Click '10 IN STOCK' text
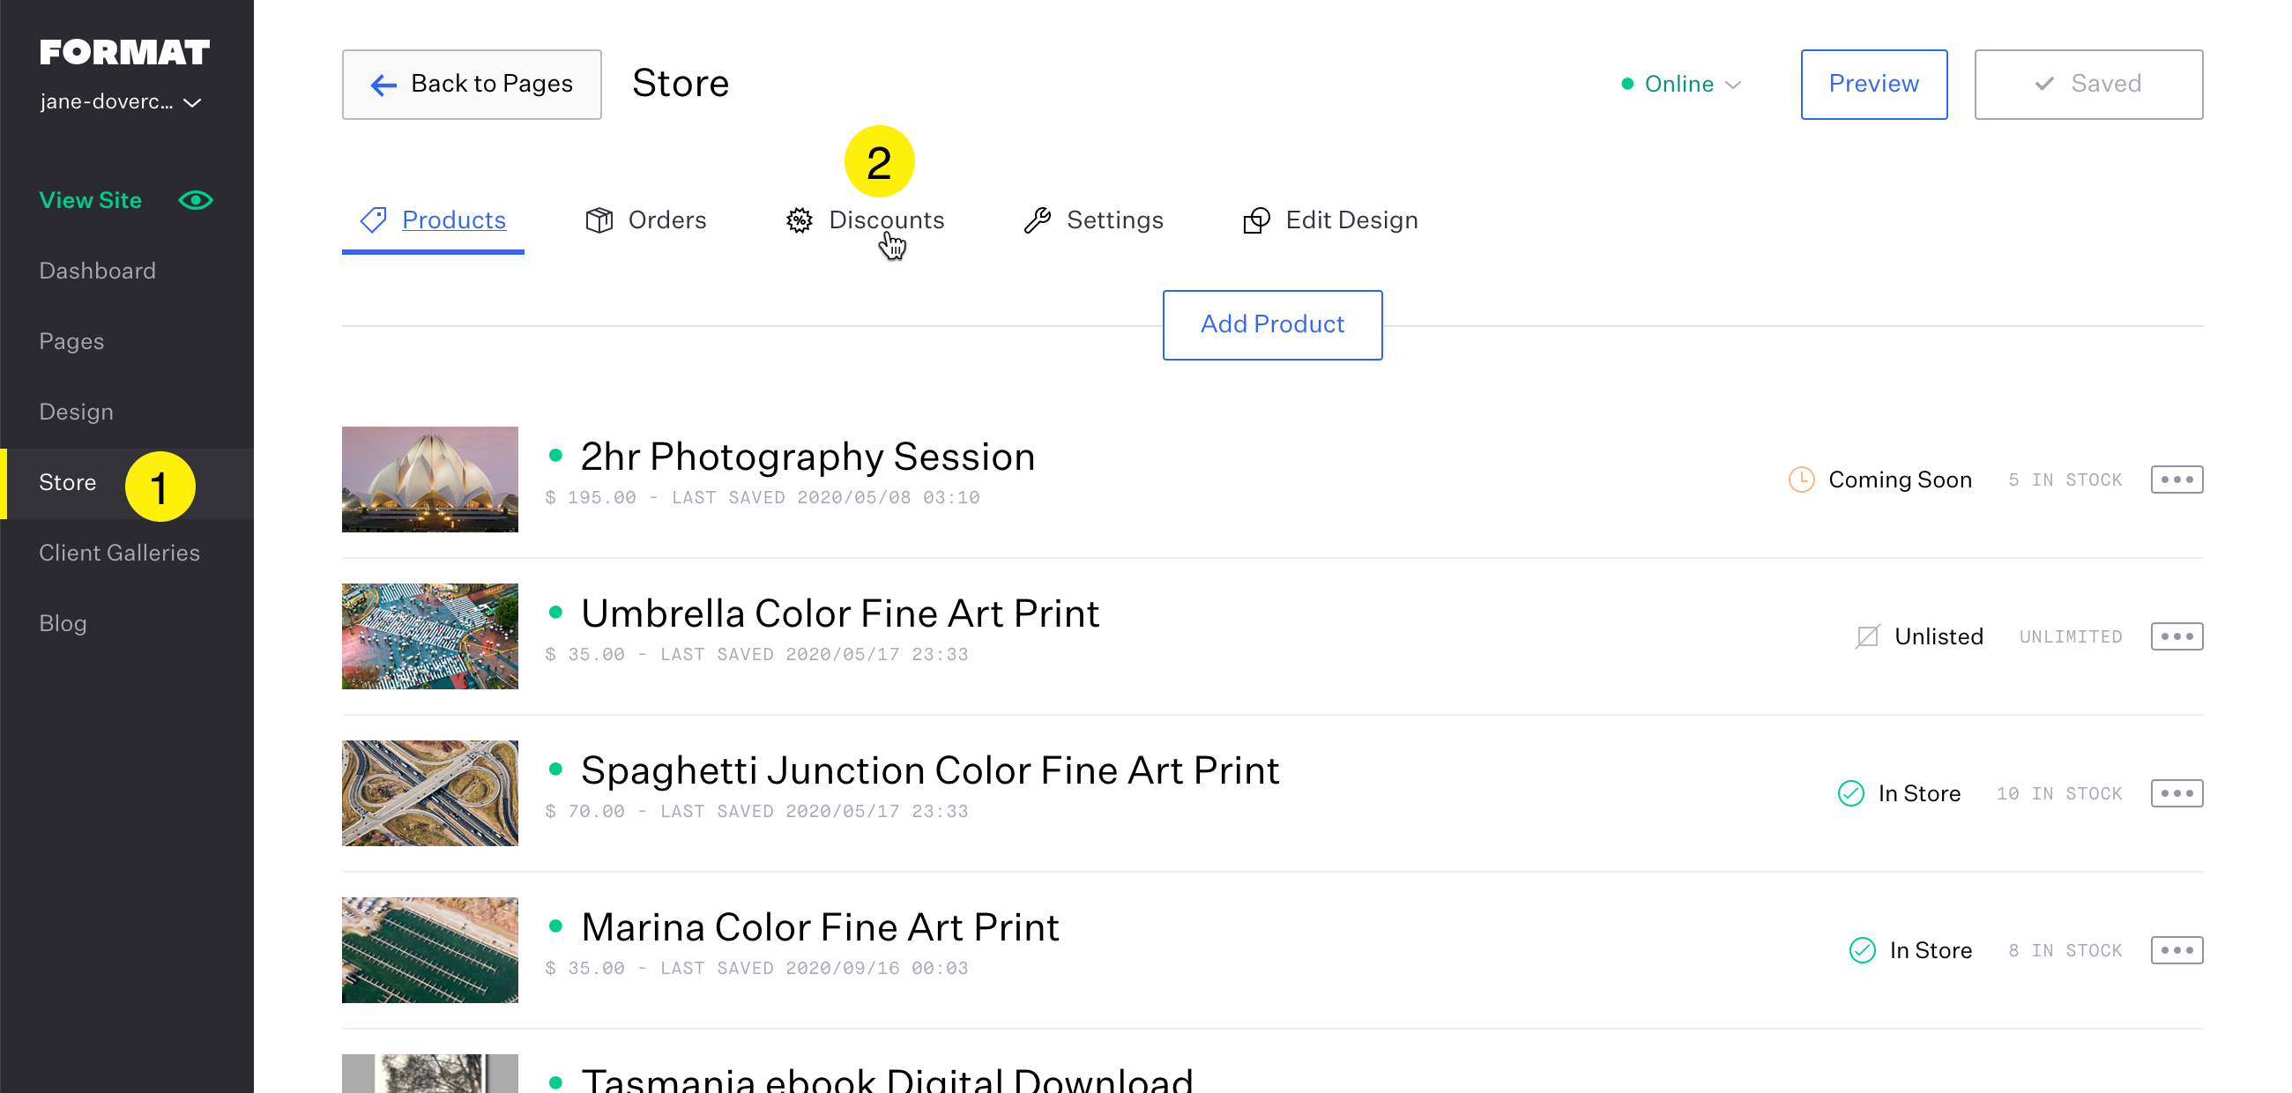The image size is (2292, 1093). (x=2059, y=794)
